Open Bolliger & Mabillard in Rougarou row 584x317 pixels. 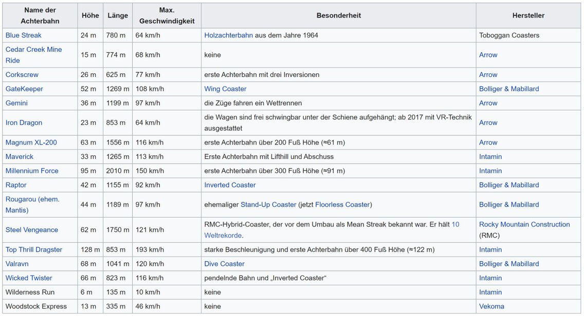point(509,204)
